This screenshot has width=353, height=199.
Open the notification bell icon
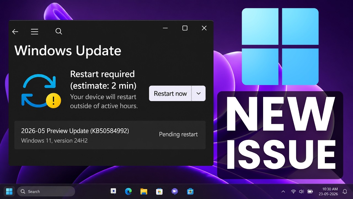click(x=345, y=192)
